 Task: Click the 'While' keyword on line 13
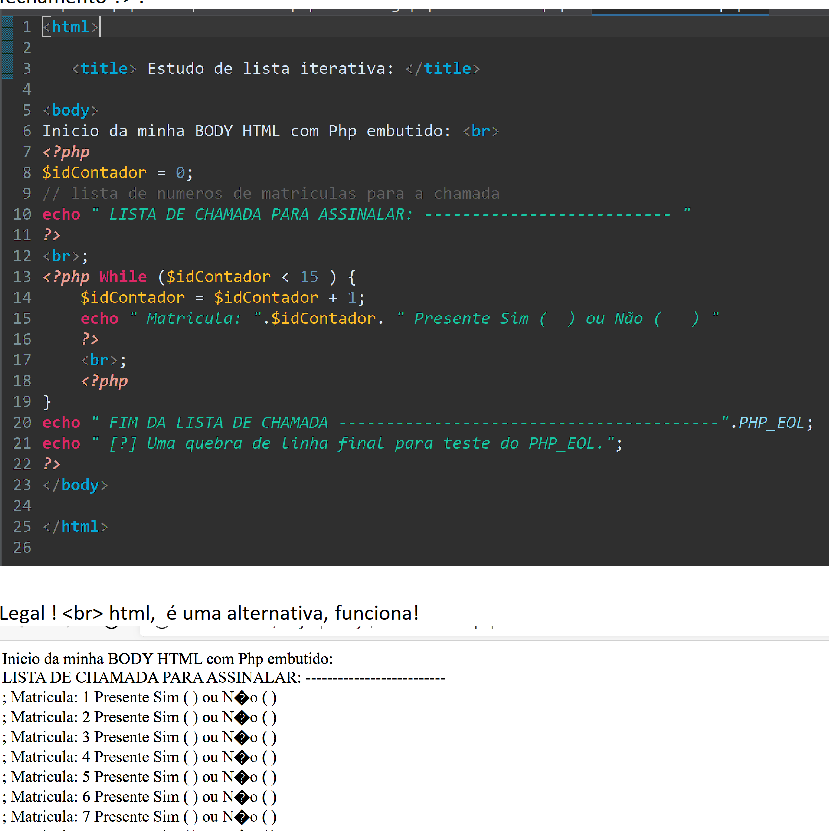click(x=123, y=277)
